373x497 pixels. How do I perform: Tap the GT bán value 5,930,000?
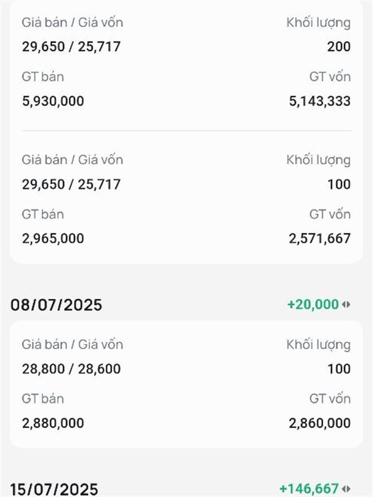click(53, 101)
